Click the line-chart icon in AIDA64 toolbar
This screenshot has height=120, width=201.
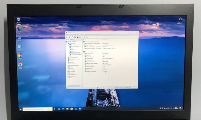(x=80, y=37)
